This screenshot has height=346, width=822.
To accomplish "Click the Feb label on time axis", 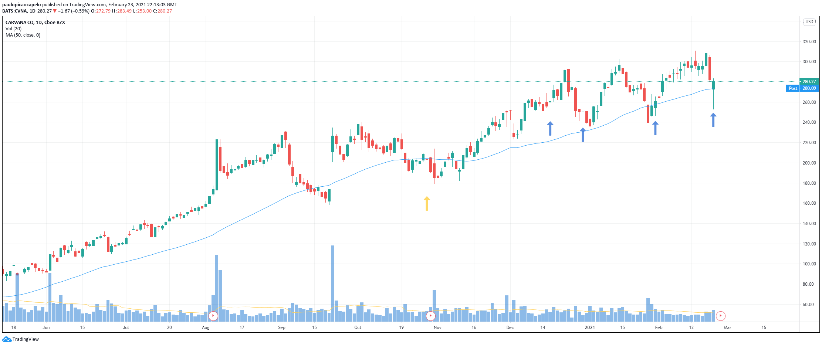I will tap(659, 328).
